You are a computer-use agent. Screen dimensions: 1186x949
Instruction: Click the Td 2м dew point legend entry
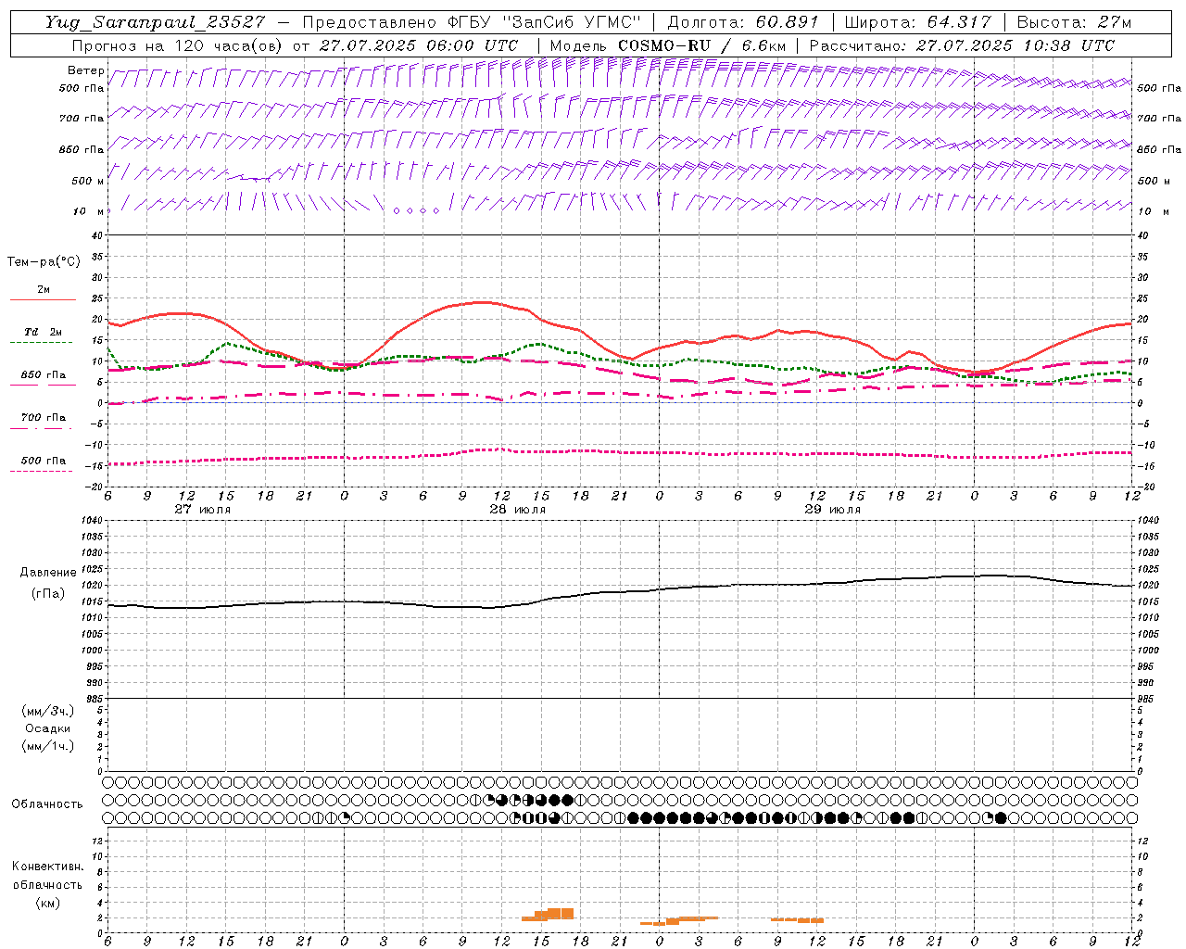pos(43,332)
